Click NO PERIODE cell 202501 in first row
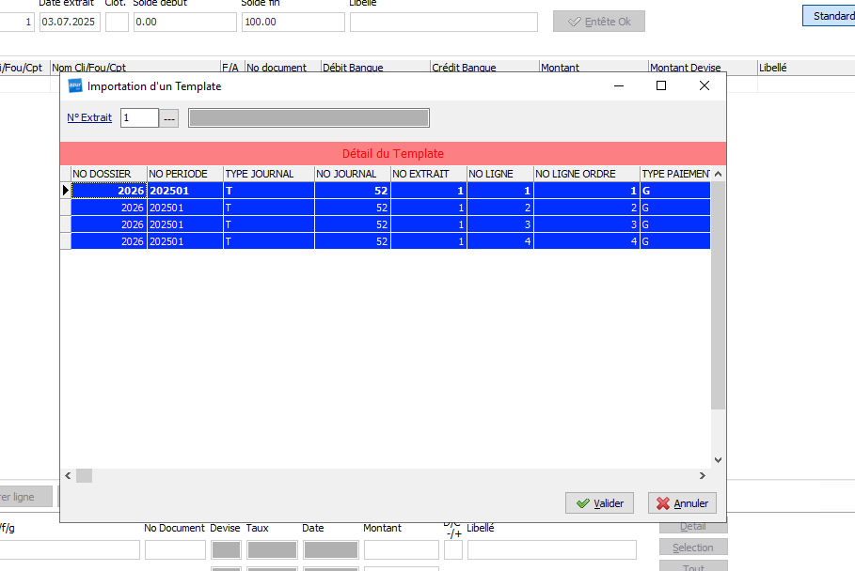Viewport: 855px width, 571px height. point(185,191)
